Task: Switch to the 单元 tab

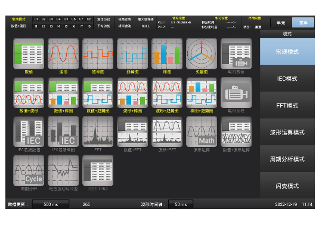Action: coord(281,23)
